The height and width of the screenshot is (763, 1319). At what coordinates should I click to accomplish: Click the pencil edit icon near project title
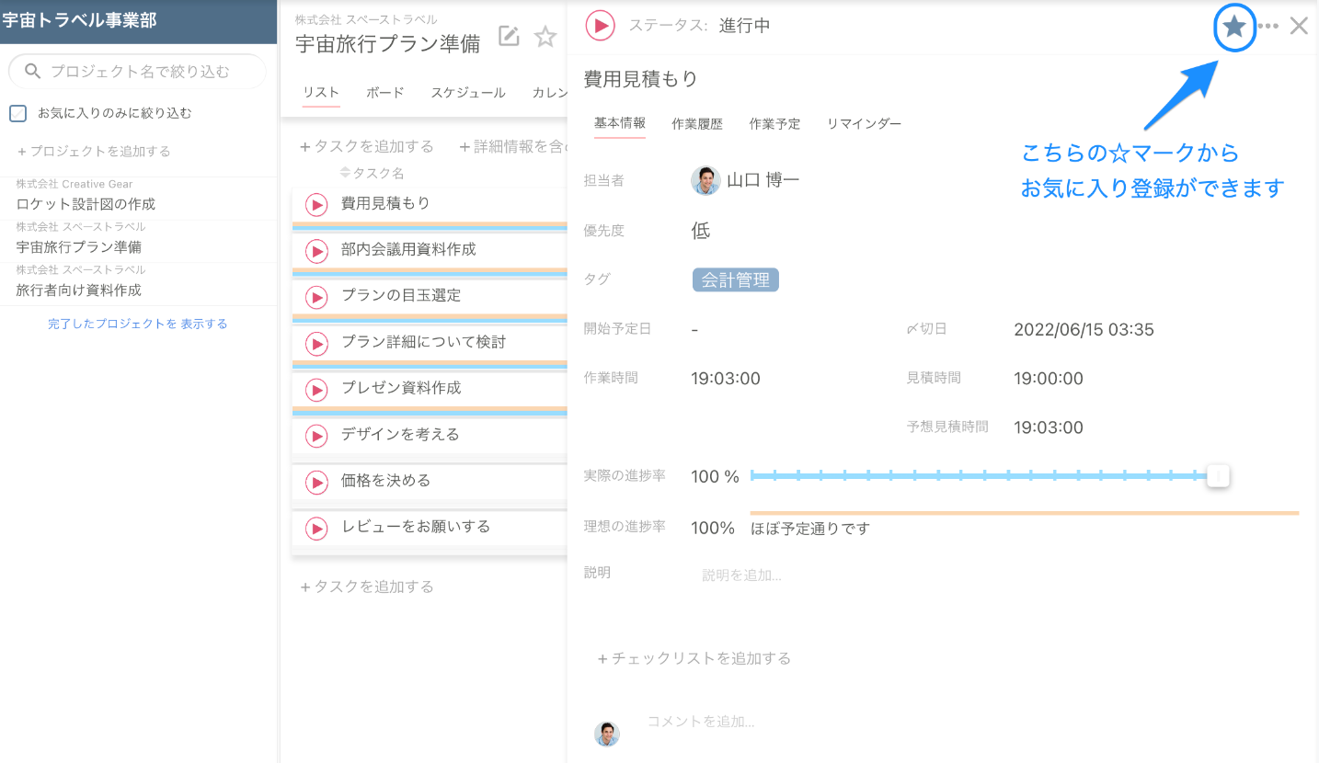point(508,36)
